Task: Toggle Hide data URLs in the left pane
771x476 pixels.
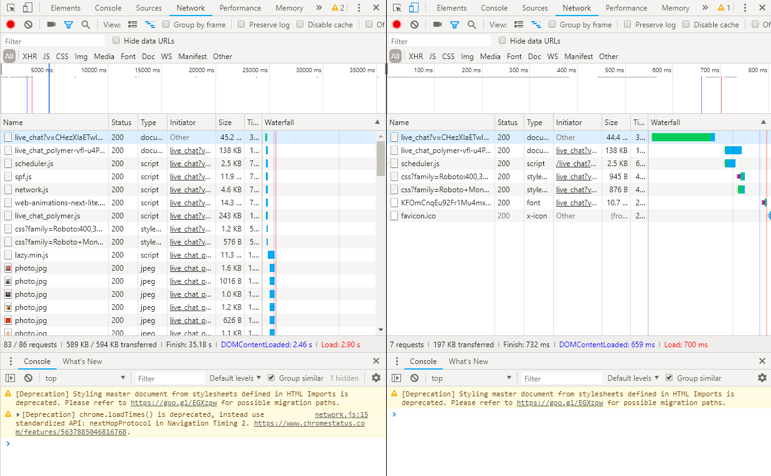Action: [x=116, y=41]
